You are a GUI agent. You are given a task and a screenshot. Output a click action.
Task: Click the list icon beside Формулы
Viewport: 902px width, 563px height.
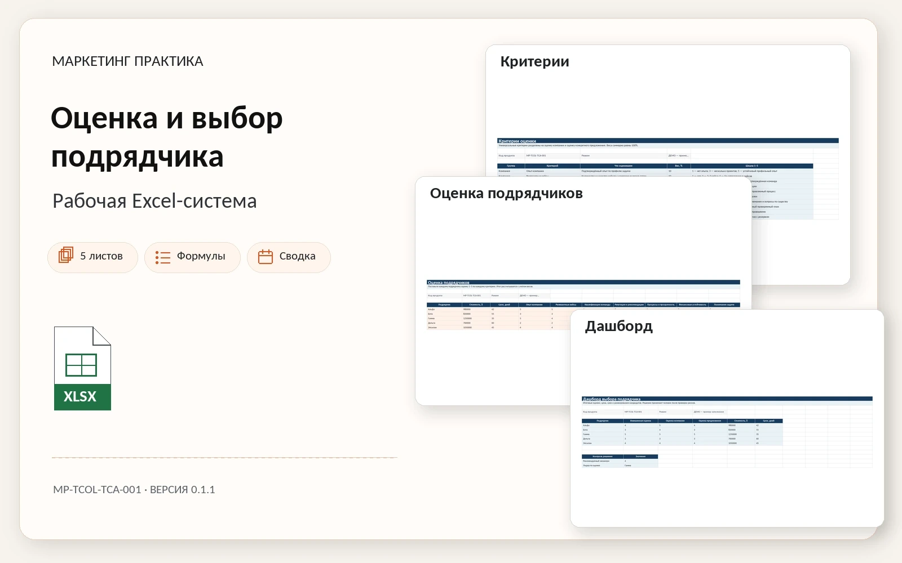(163, 257)
